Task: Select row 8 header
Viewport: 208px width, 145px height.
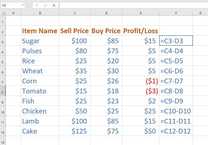Action: tap(3, 91)
